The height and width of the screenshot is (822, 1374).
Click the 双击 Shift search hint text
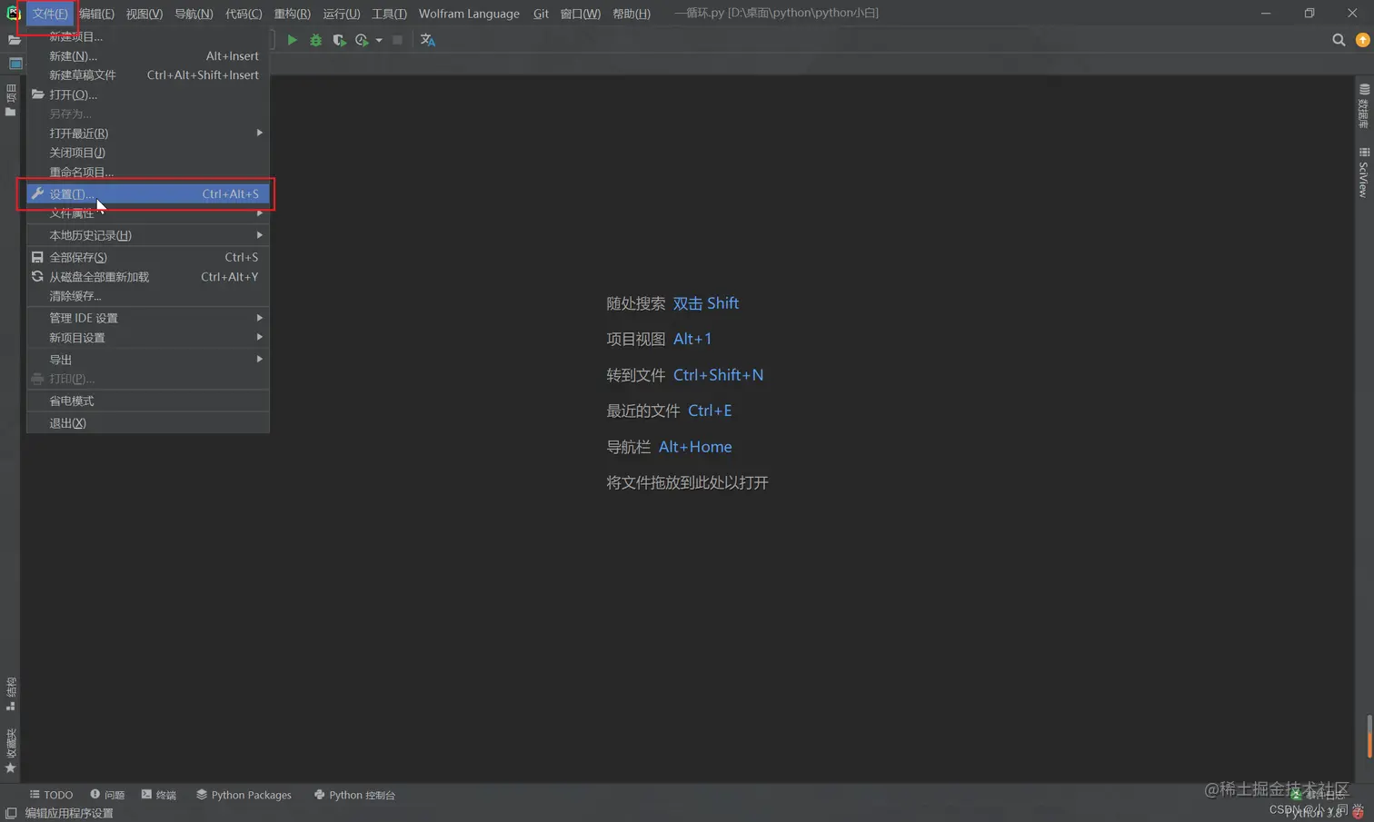pyautogui.click(x=706, y=303)
